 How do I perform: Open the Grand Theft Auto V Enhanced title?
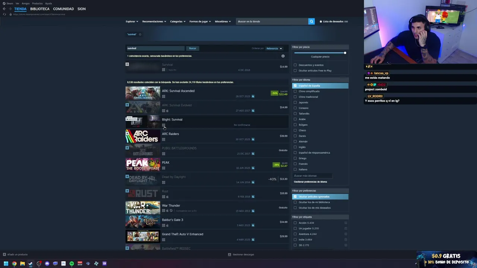(183, 234)
